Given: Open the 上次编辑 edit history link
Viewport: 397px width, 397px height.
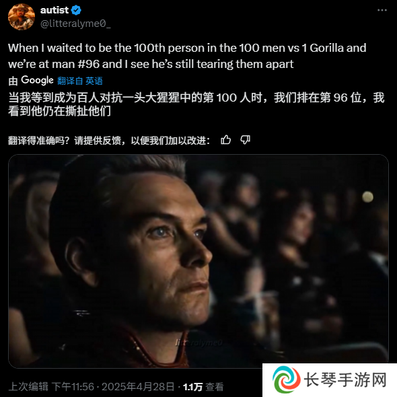Looking at the screenshot, I should tap(28, 387).
